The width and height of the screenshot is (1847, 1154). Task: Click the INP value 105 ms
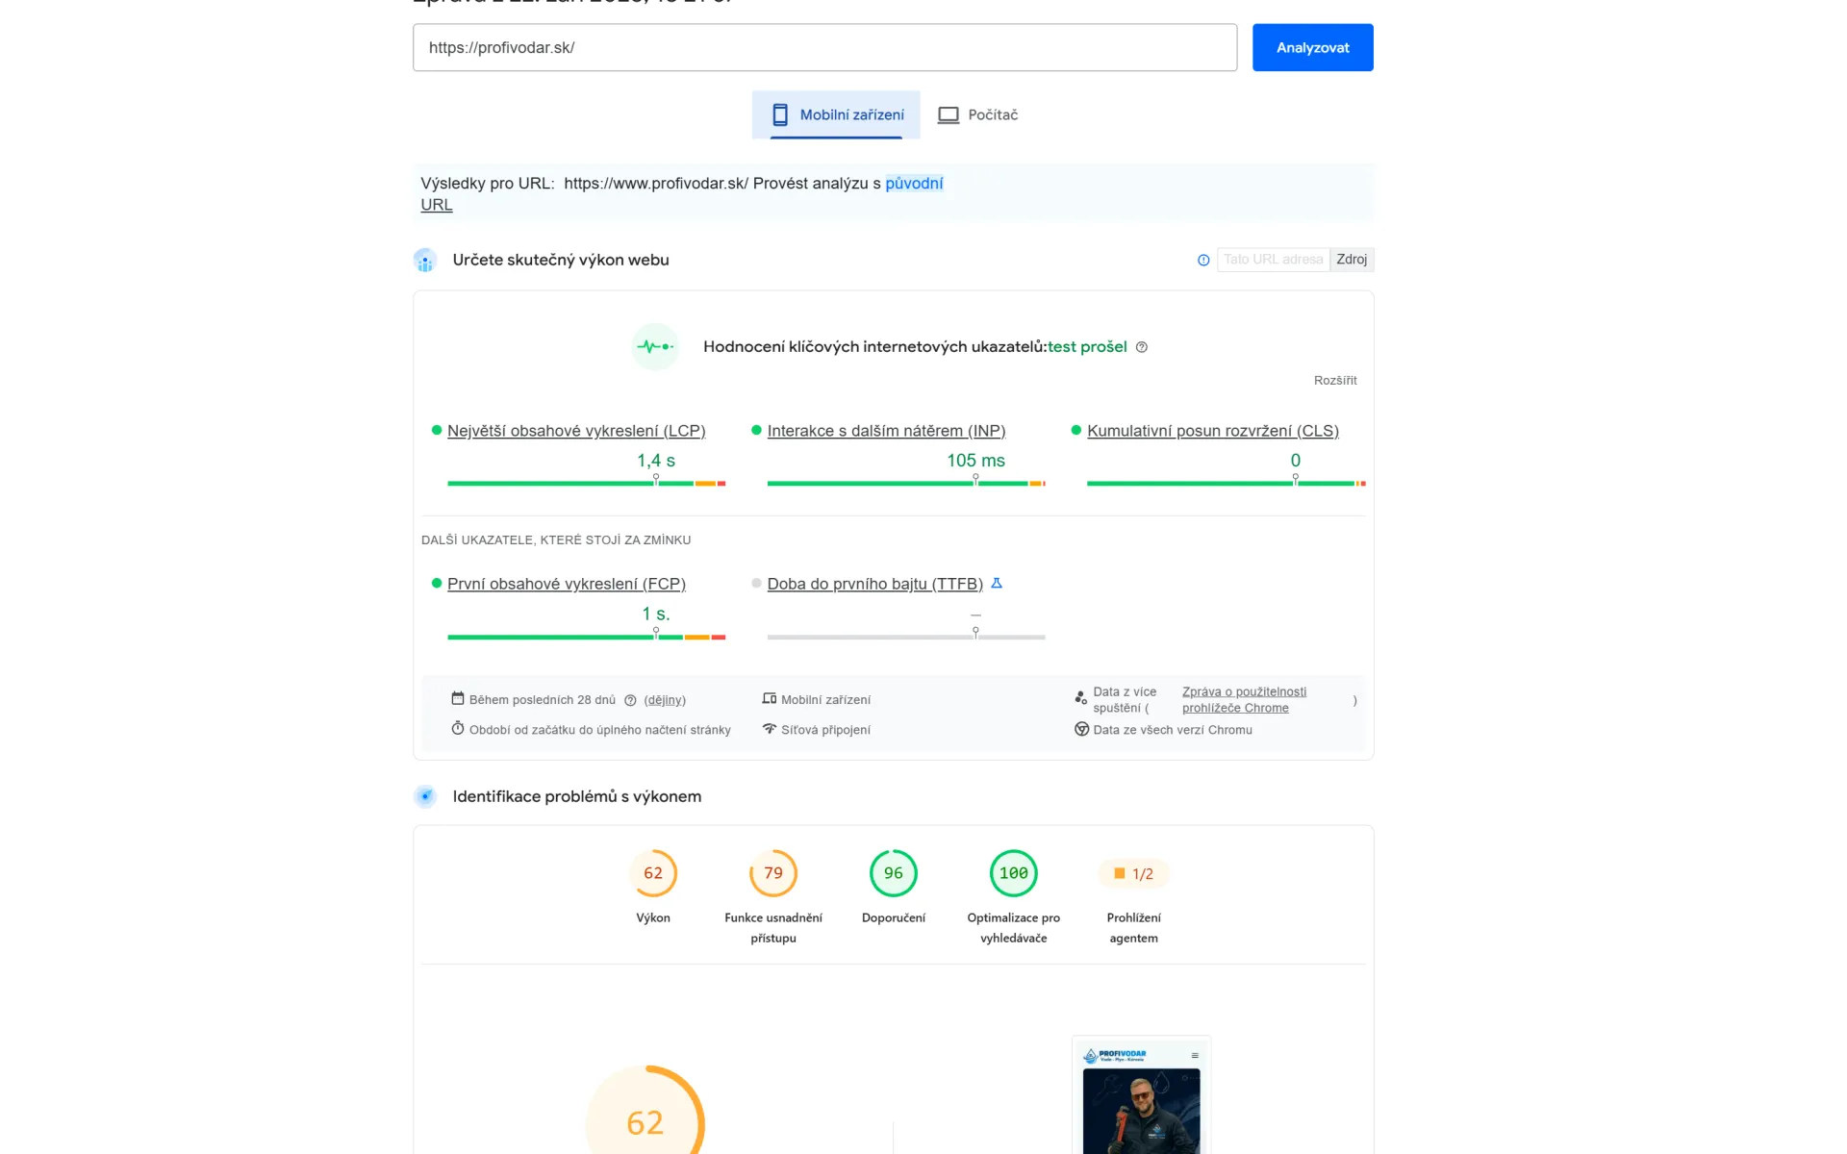point(975,461)
